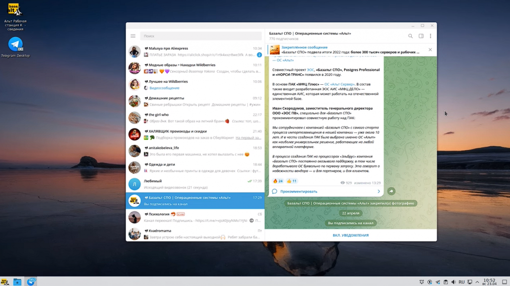Image resolution: width=510 pixels, height=286 pixels.
Task: Click the Поиск search field
Action: coord(201,36)
